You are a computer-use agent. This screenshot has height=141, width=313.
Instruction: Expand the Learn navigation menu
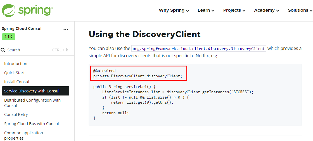point(206,10)
